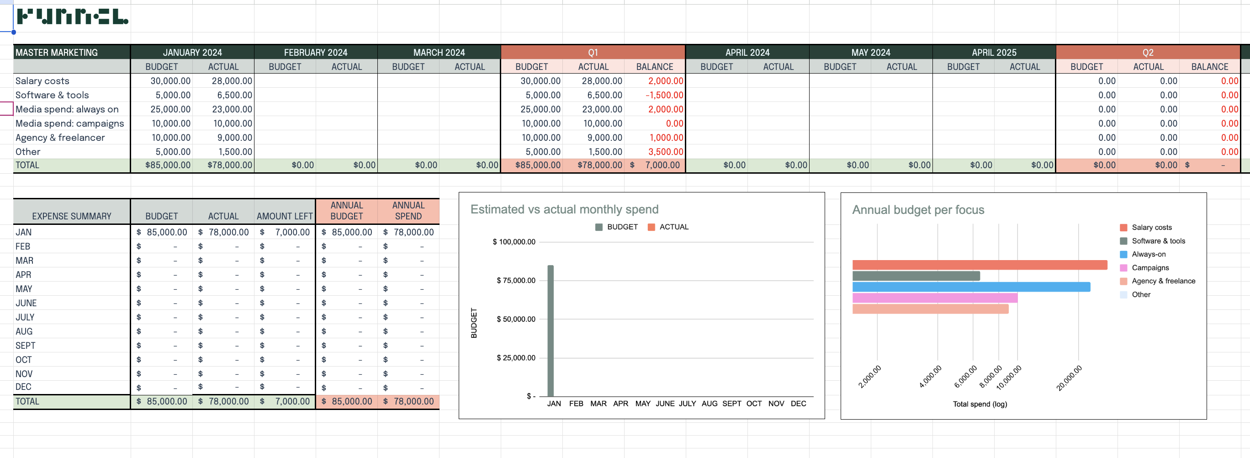Click the 'Media spend: campaigns' row label
This screenshot has height=458, width=1250.
69,123
